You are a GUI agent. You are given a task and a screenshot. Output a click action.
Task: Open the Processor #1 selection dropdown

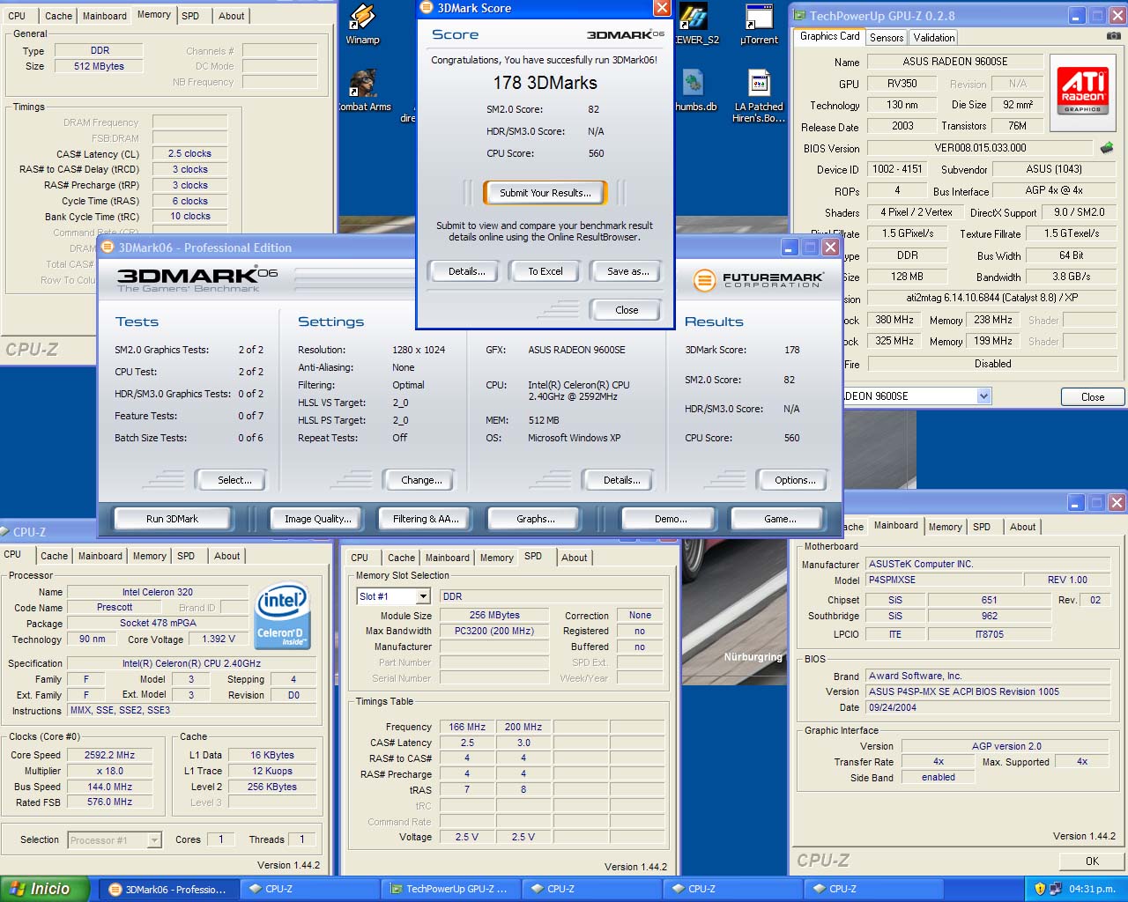(154, 840)
